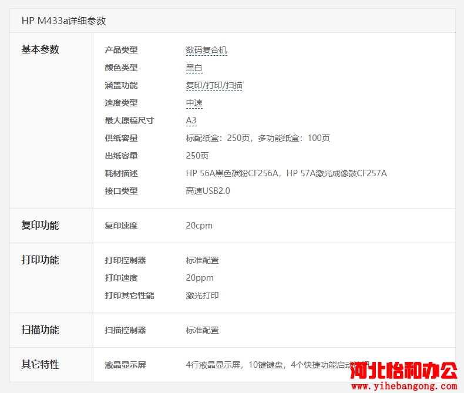Viewport: 464px width, 393px height.
Task: Select the 激光打印 value
Action: pyautogui.click(x=203, y=295)
